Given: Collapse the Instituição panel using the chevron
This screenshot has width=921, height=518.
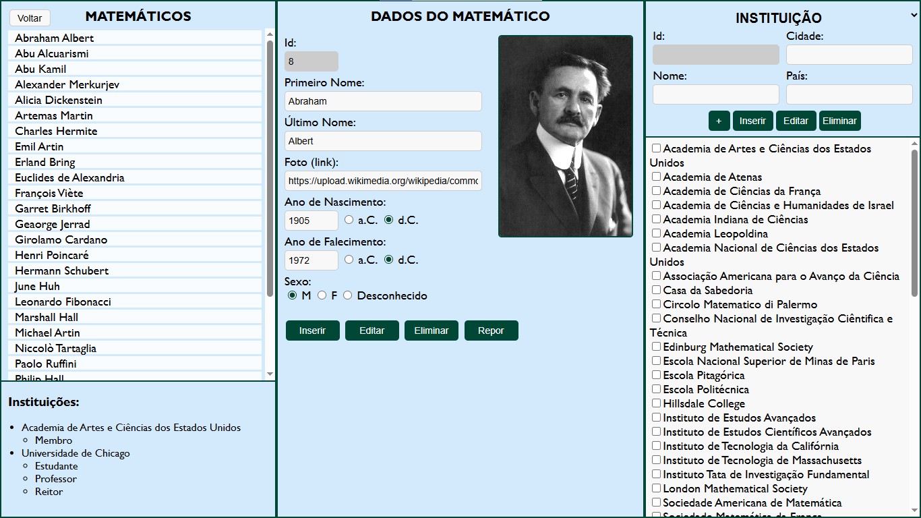Looking at the screenshot, I should 914,17.
